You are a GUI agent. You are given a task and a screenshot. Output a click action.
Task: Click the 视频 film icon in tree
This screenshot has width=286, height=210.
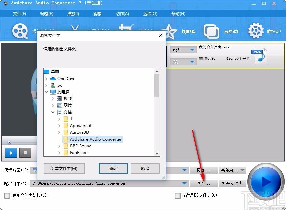click(59, 99)
